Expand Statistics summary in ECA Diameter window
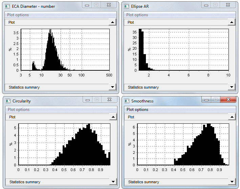 (x=112, y=87)
